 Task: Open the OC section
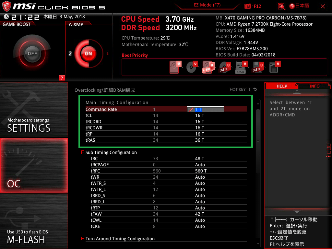click(34, 166)
